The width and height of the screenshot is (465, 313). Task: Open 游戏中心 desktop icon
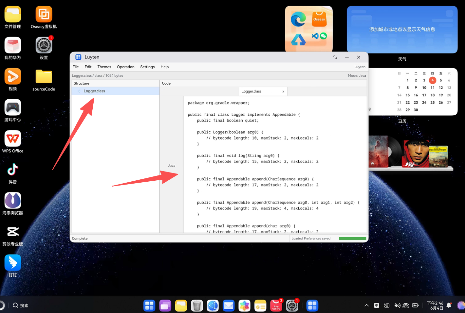13,111
